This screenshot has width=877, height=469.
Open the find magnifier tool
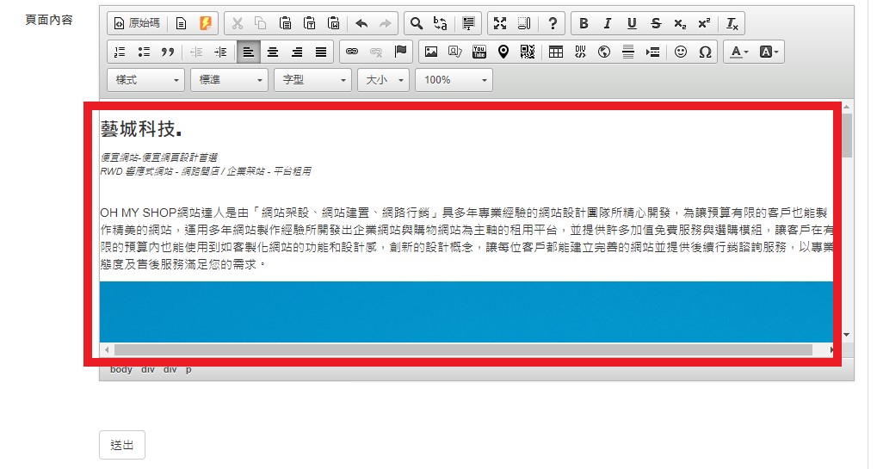(x=417, y=23)
